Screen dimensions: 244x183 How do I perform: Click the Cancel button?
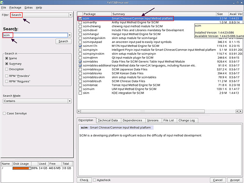tap(218, 180)
